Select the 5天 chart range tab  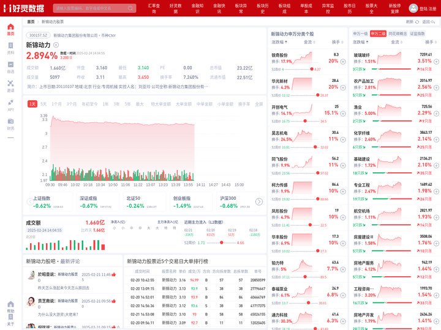(x=43, y=104)
